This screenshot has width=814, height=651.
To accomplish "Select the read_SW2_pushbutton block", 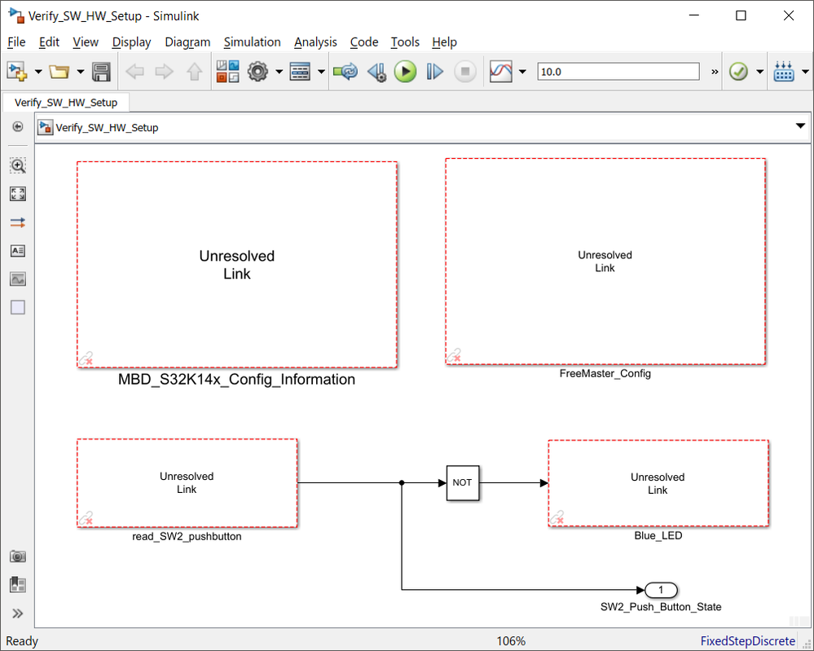I will point(187,483).
